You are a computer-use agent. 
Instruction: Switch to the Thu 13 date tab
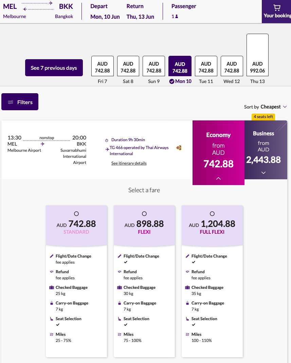pos(257,55)
